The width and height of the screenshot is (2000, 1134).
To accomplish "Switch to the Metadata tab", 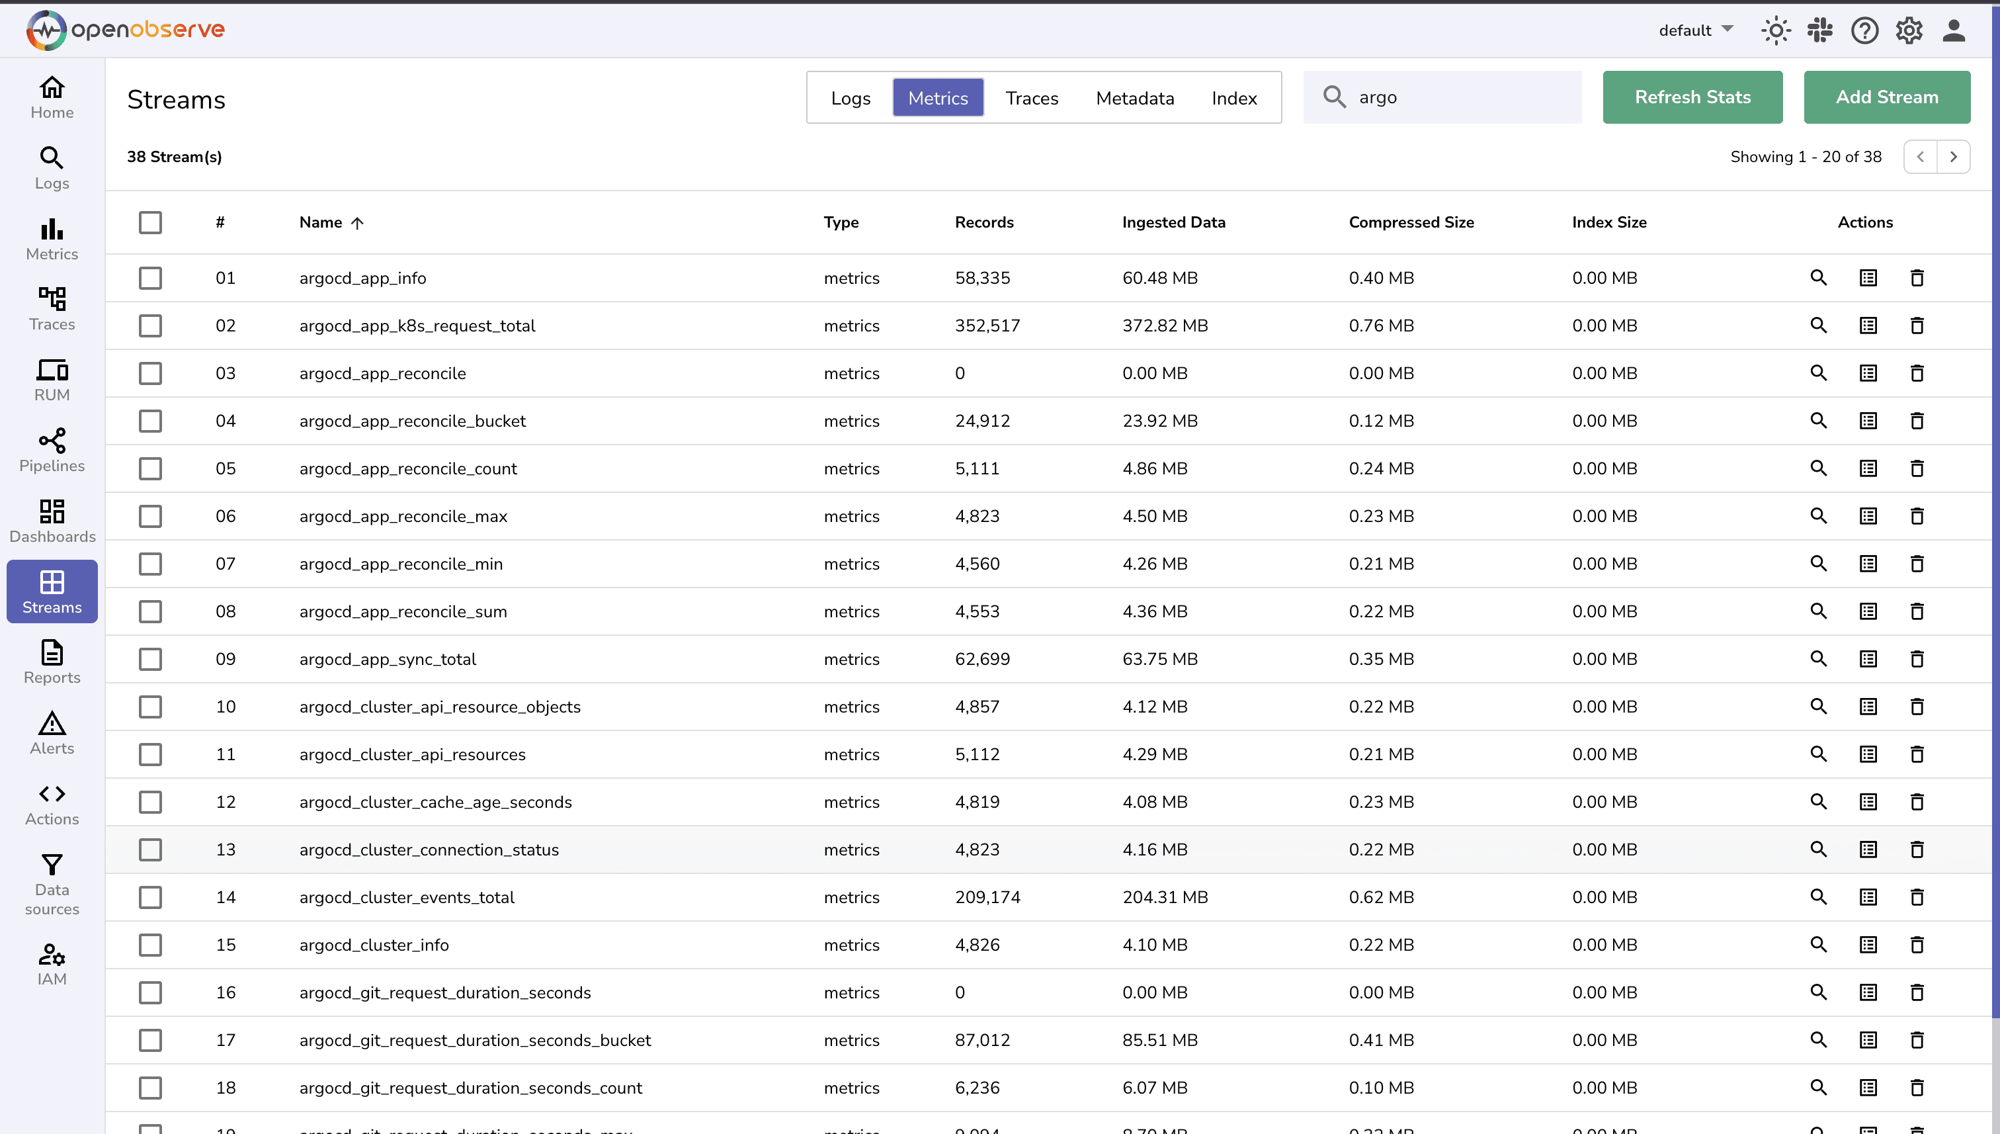I will (1134, 97).
